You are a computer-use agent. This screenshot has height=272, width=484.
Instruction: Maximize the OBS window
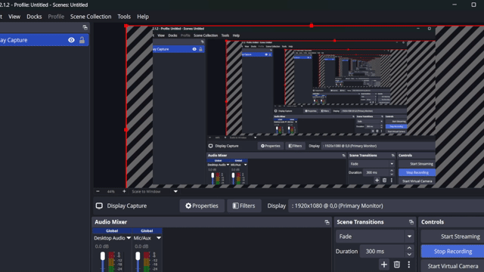coord(473,5)
